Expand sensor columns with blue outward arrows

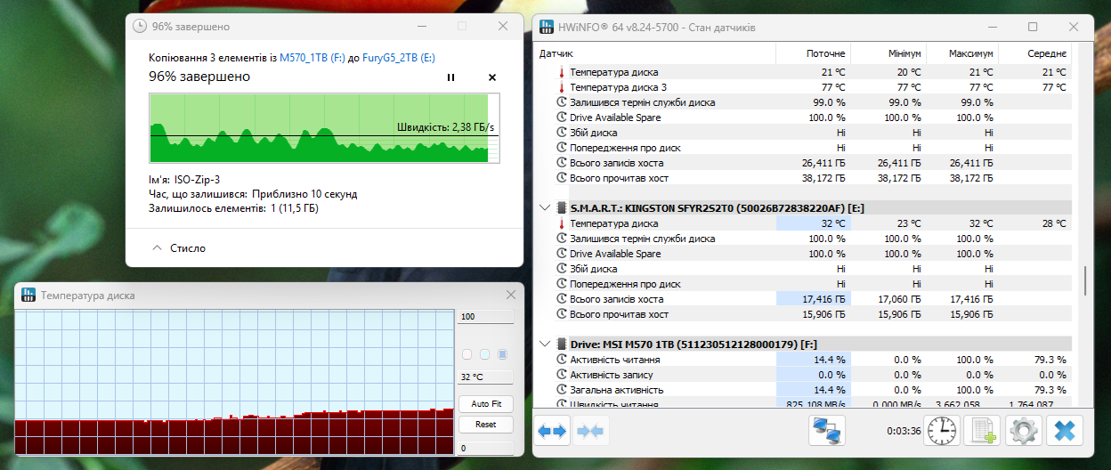pyautogui.click(x=552, y=432)
